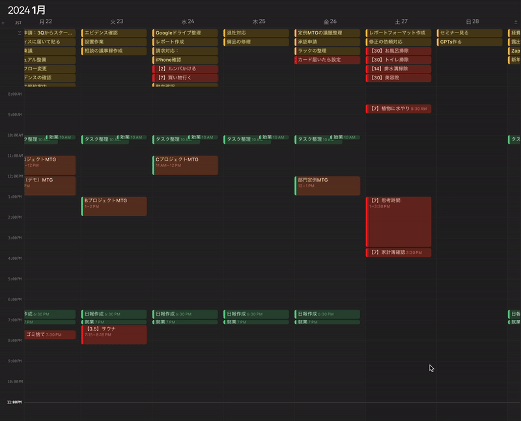Screen dimensions: 521x421
Task: Open Monday's （デモ）MTG event
Action: click(50, 186)
